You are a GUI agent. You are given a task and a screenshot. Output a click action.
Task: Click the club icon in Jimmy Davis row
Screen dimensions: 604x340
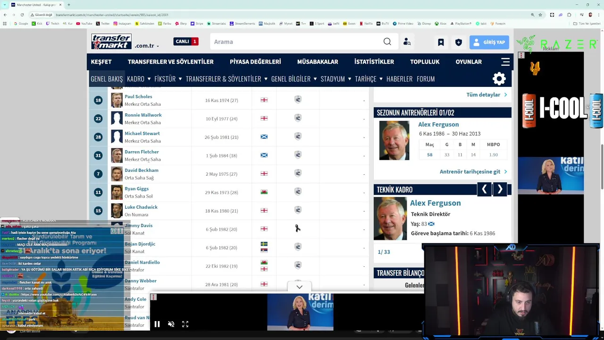pyautogui.click(x=297, y=229)
